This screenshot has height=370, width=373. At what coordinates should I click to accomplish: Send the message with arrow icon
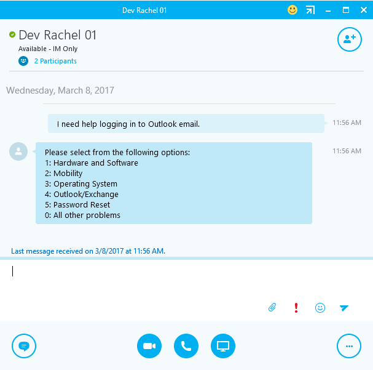(x=344, y=308)
